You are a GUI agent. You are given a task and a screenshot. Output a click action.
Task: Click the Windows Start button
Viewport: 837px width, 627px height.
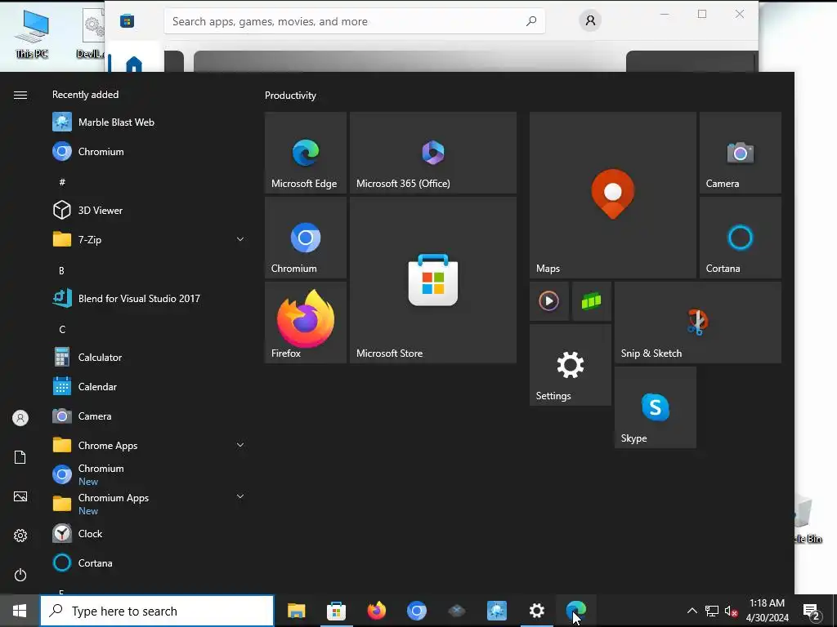(20, 611)
